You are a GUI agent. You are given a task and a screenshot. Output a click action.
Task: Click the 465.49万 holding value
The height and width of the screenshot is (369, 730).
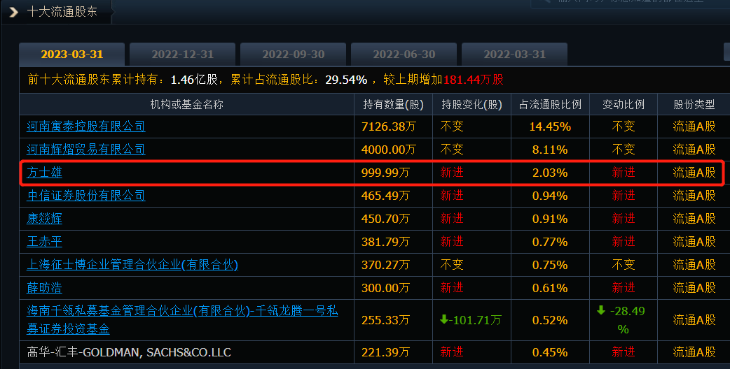[x=385, y=196]
